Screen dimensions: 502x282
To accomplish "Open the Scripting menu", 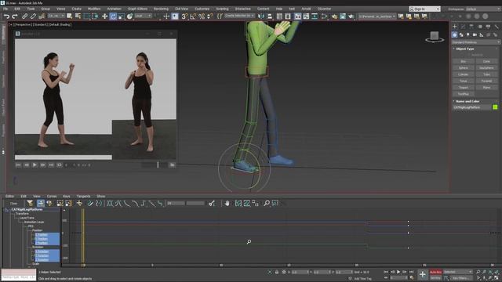I will [x=222, y=9].
